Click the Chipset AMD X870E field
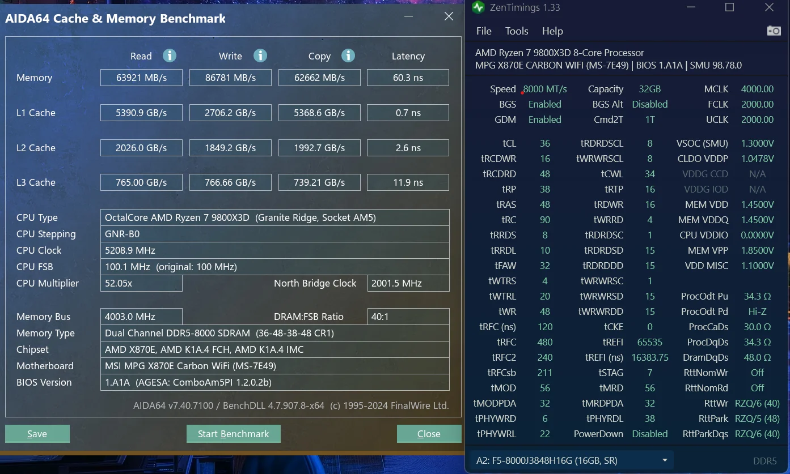Screen dimensions: 790x474 click(274, 349)
